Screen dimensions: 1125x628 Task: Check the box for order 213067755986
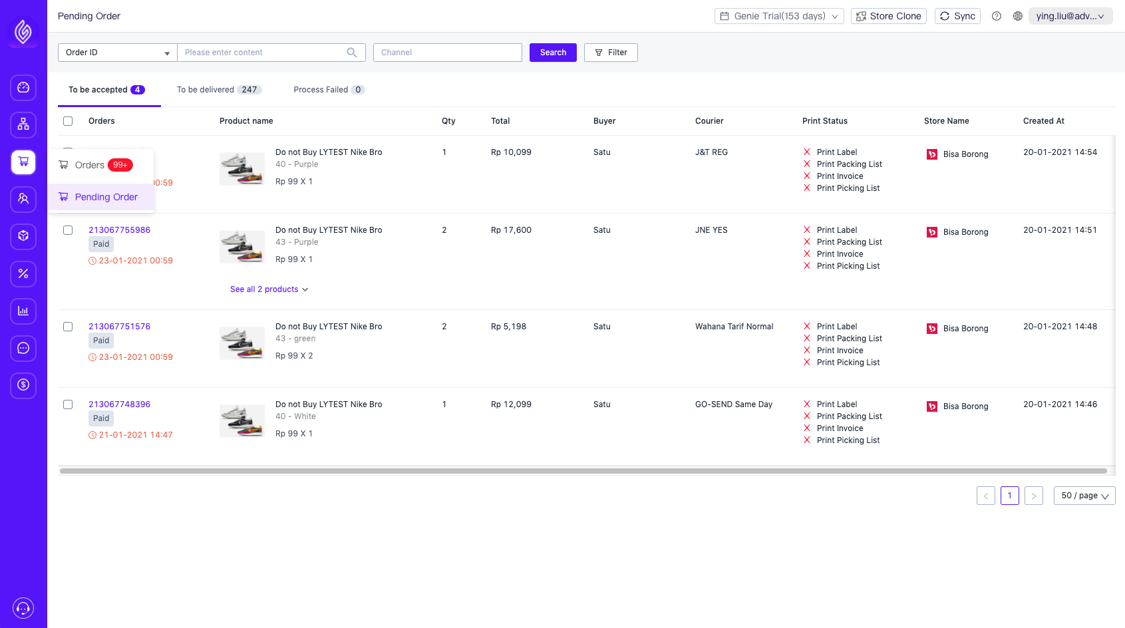[x=68, y=230]
